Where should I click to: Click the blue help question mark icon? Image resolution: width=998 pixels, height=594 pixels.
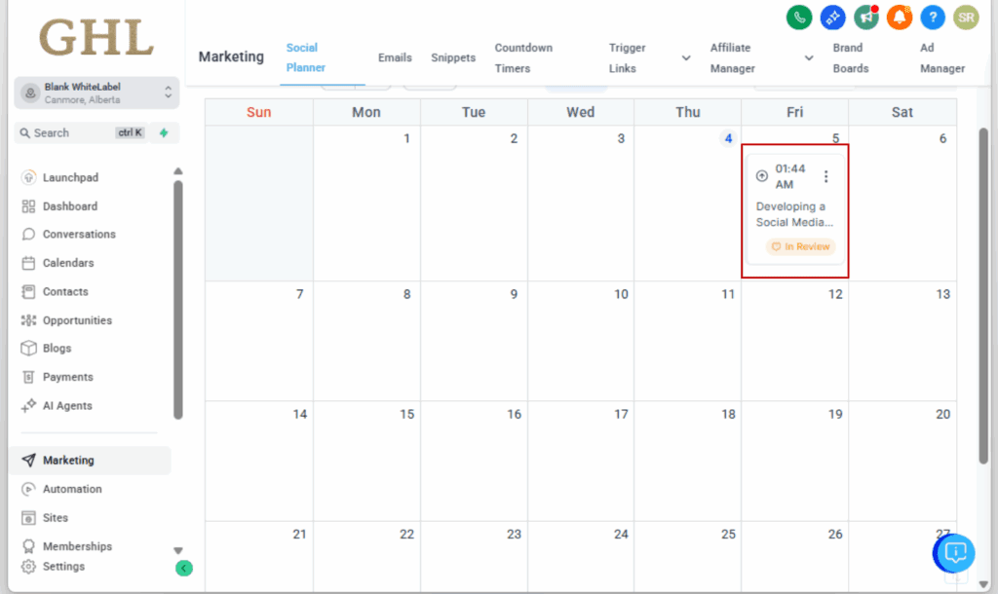933,18
